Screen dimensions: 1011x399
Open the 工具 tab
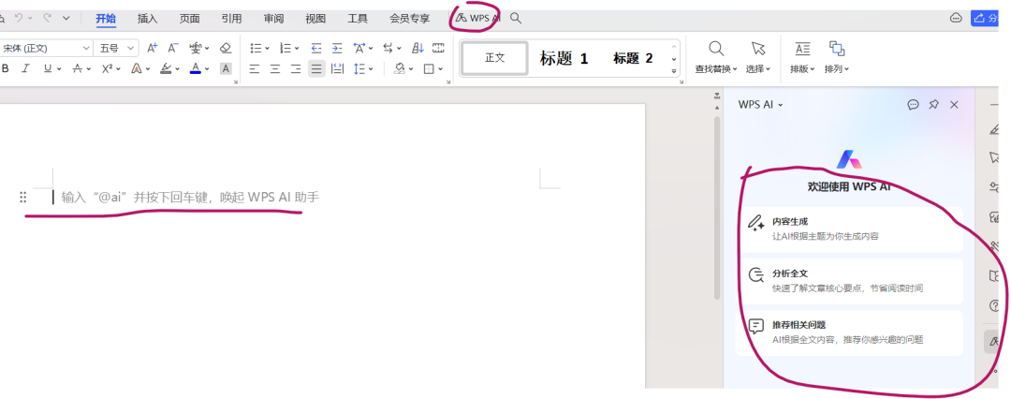point(358,18)
